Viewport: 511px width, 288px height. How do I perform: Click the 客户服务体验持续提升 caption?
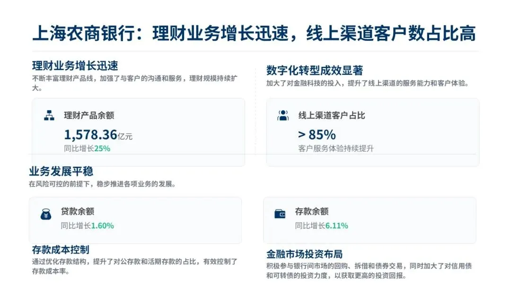(x=336, y=148)
